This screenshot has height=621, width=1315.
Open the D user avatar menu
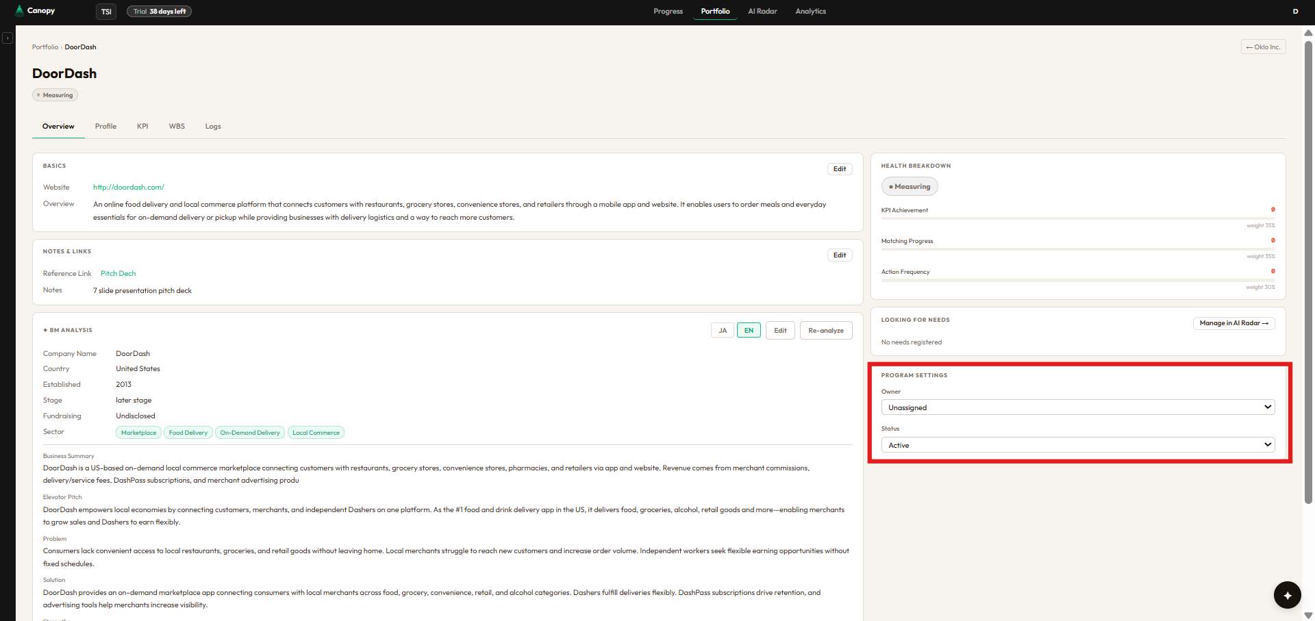[1295, 11]
